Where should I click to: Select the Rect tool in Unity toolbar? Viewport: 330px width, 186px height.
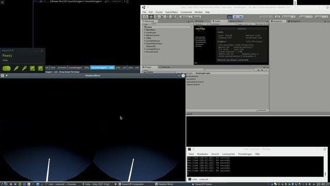tap(168, 17)
